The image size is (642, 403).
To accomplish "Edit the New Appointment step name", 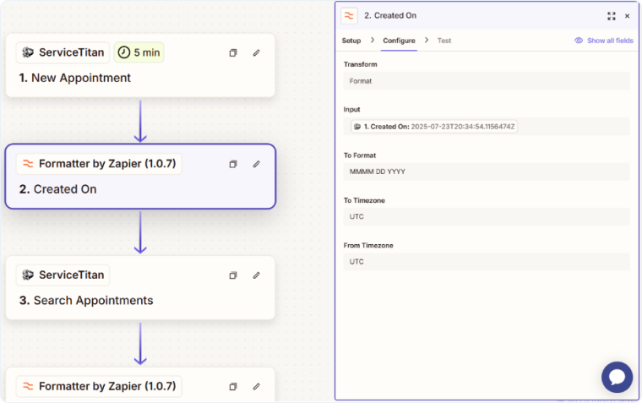I will tap(256, 53).
